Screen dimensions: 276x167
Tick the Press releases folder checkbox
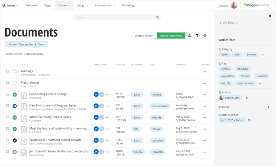pyautogui.click(x=7, y=83)
